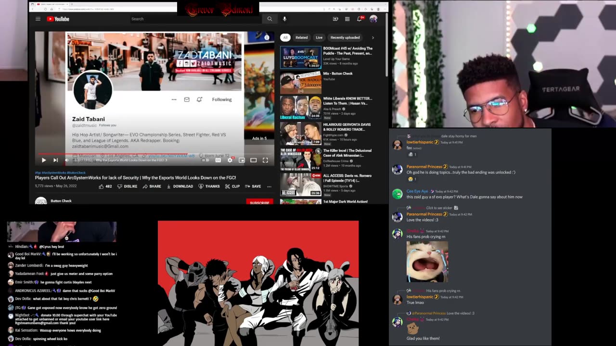Open profile three-dot more menu on Zaid Tabani page
This screenshot has height=346, width=616.
[174, 99]
